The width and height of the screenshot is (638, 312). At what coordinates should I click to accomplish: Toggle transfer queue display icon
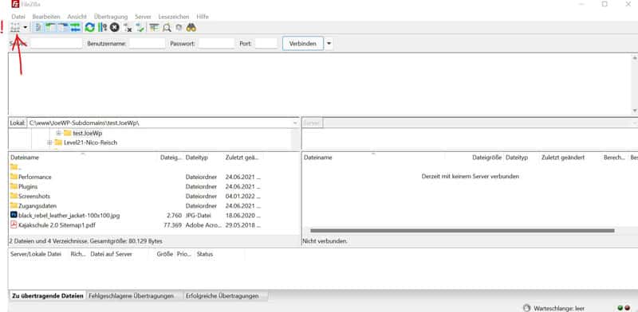[75, 28]
